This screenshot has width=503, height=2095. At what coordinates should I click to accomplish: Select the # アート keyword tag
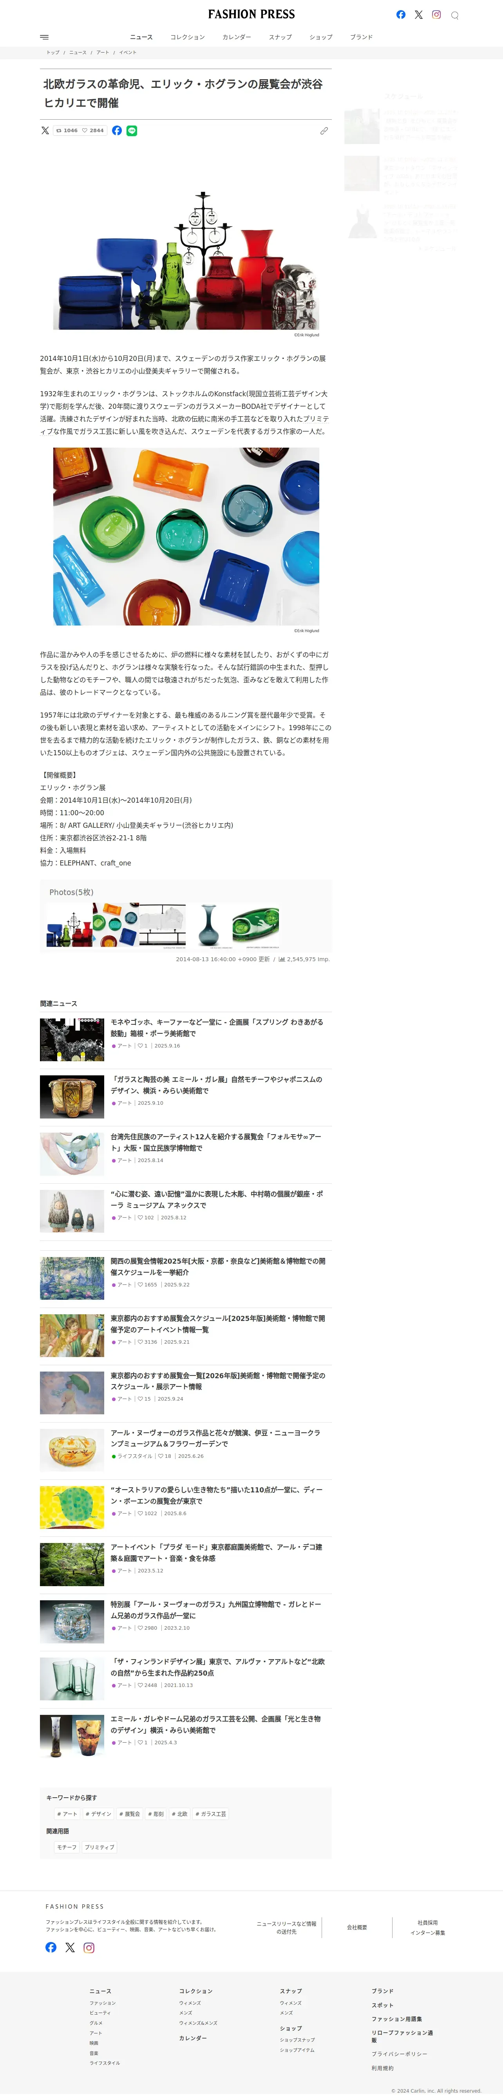click(67, 1814)
